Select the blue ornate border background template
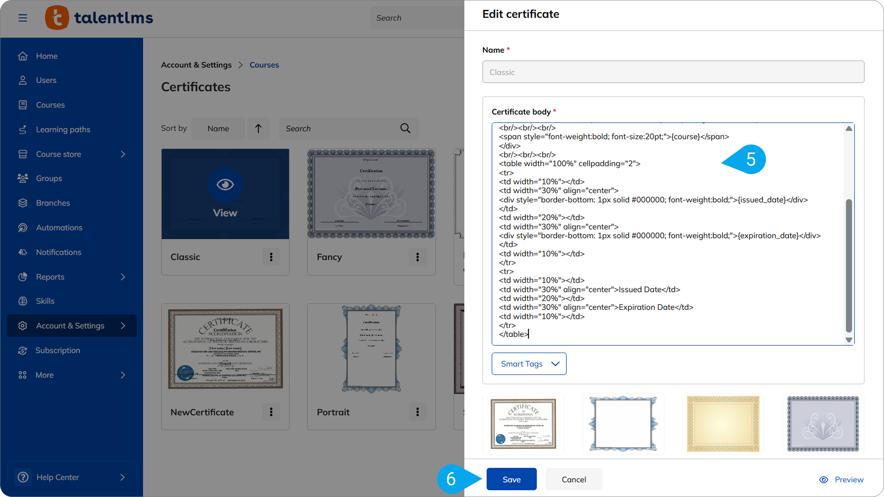 coord(623,424)
